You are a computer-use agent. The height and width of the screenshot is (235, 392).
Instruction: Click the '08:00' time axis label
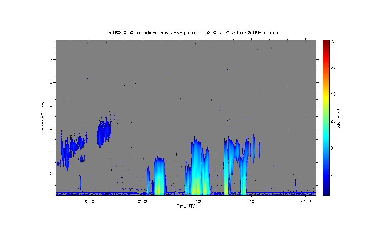[143, 202]
